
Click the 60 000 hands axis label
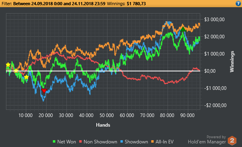pyautogui.click(x=127, y=115)
